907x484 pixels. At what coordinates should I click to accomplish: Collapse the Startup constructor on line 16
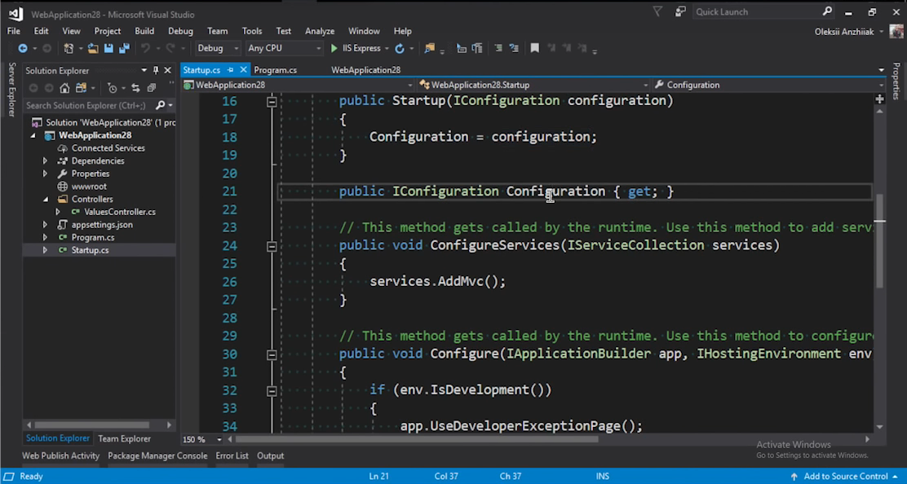(x=272, y=101)
